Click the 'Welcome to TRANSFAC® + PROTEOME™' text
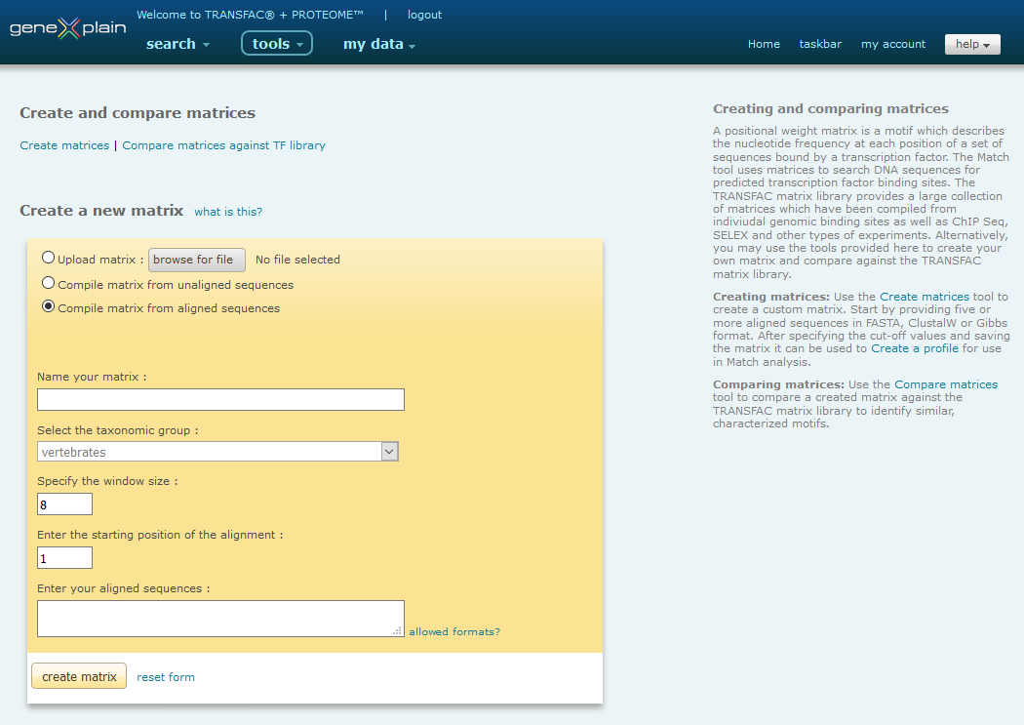This screenshot has width=1024, height=725. coord(250,15)
